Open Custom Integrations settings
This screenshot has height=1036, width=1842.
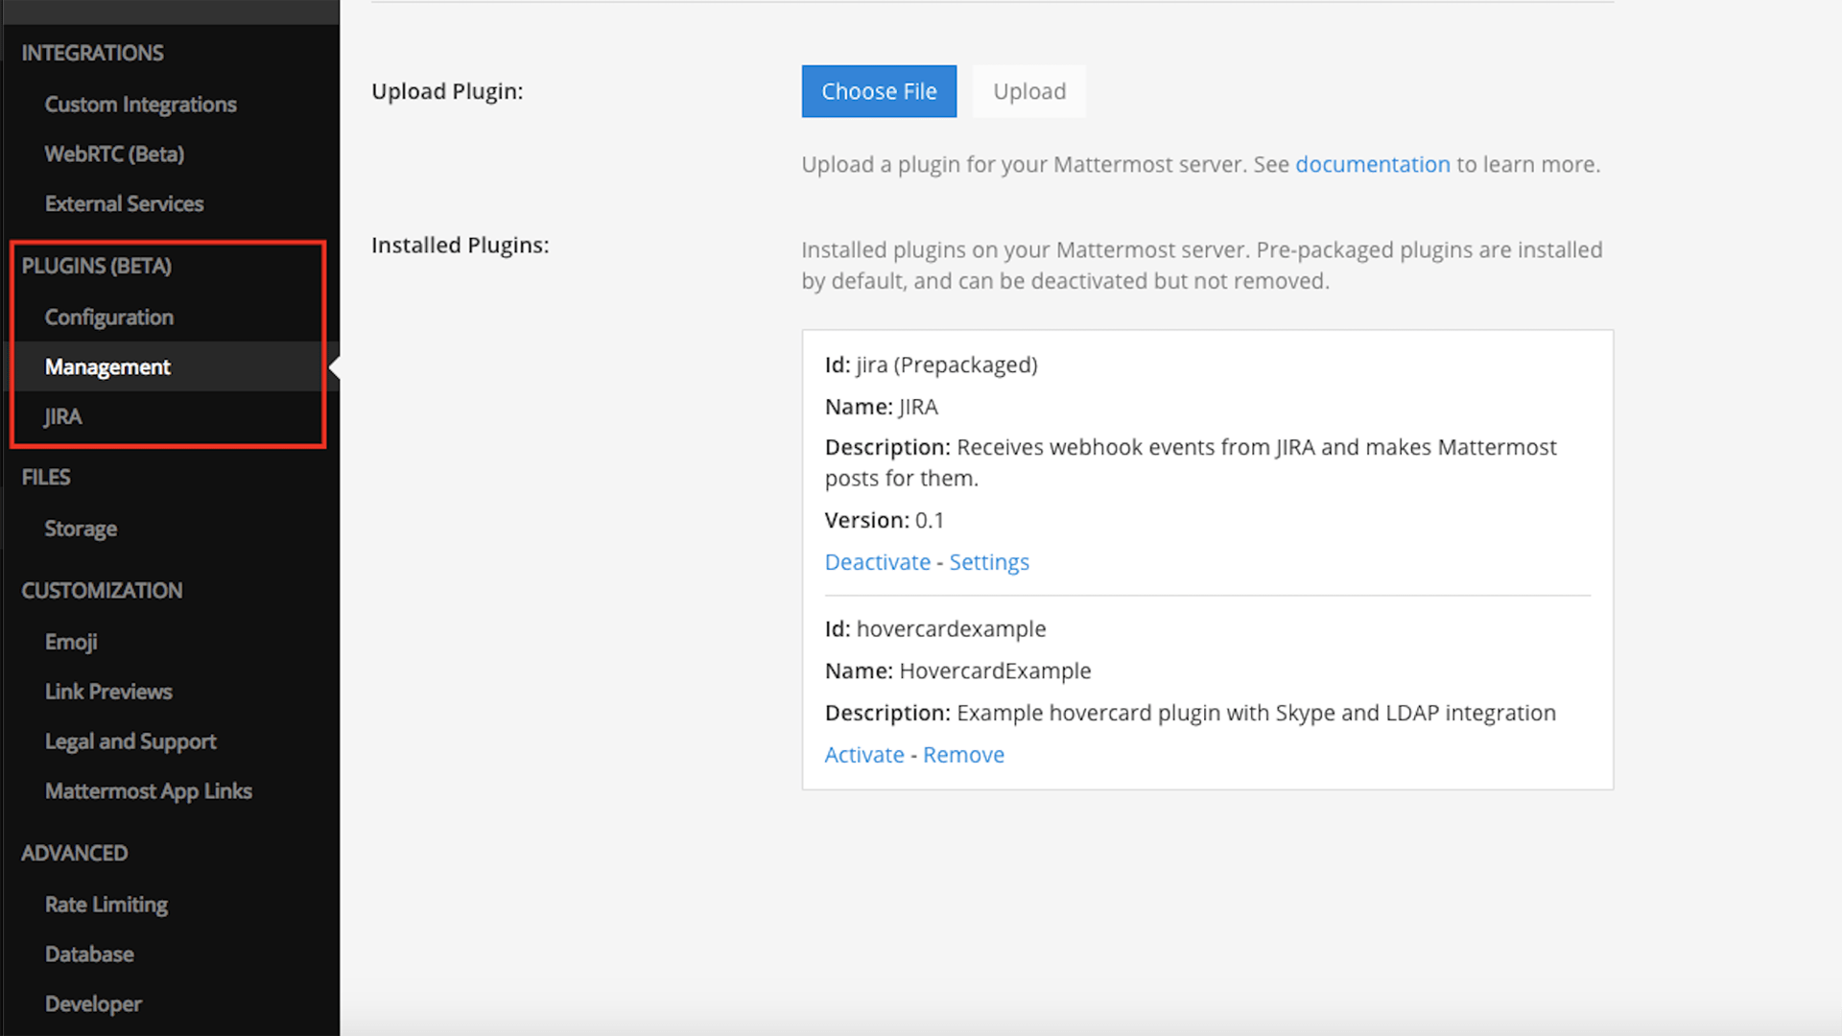coord(140,105)
